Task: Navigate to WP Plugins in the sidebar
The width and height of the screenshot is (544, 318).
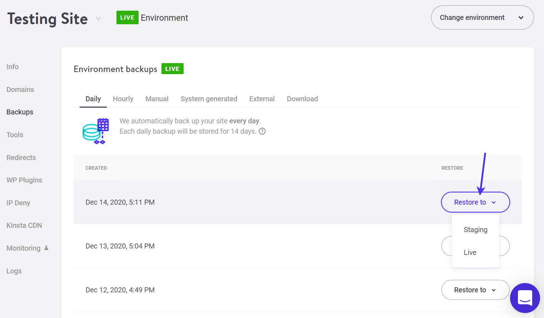Action: click(x=24, y=180)
